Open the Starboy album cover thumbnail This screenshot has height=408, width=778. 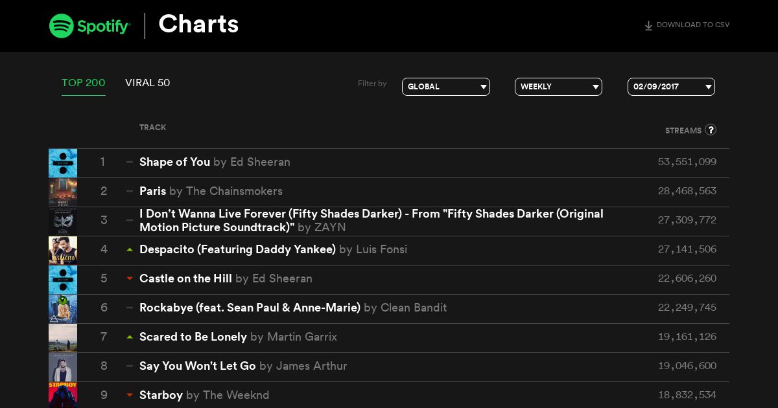pos(63,395)
